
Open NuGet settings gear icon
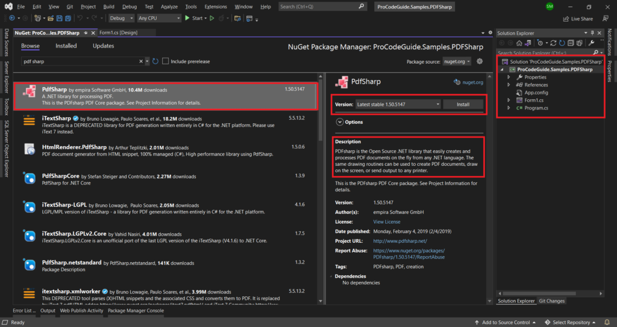click(479, 61)
